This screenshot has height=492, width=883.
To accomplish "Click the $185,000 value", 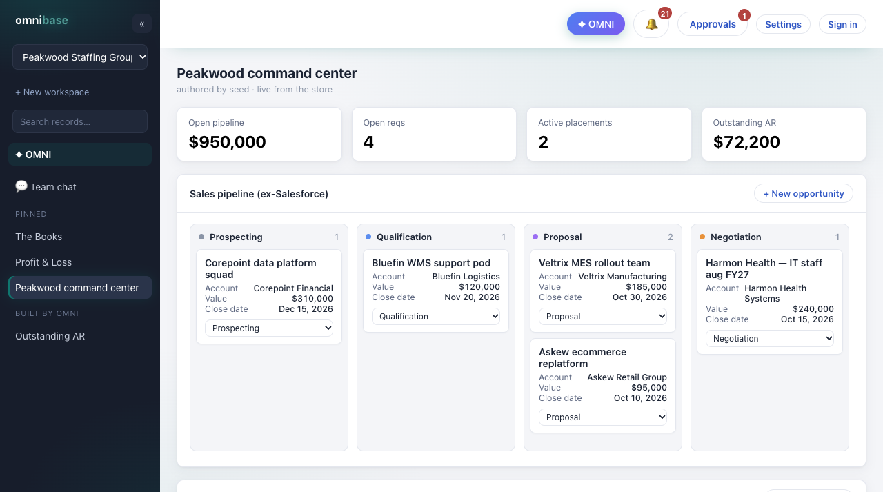I will [x=646, y=287].
